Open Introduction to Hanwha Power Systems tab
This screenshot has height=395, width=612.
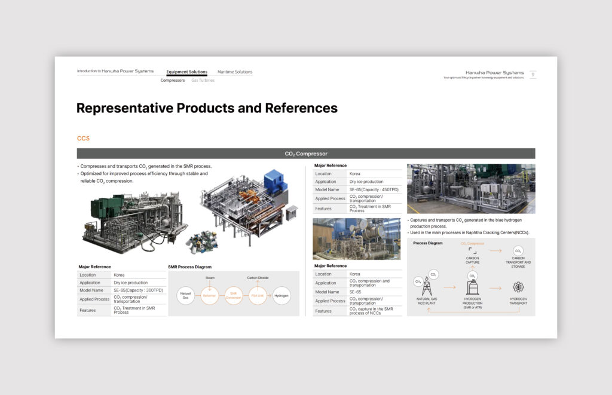(x=115, y=71)
